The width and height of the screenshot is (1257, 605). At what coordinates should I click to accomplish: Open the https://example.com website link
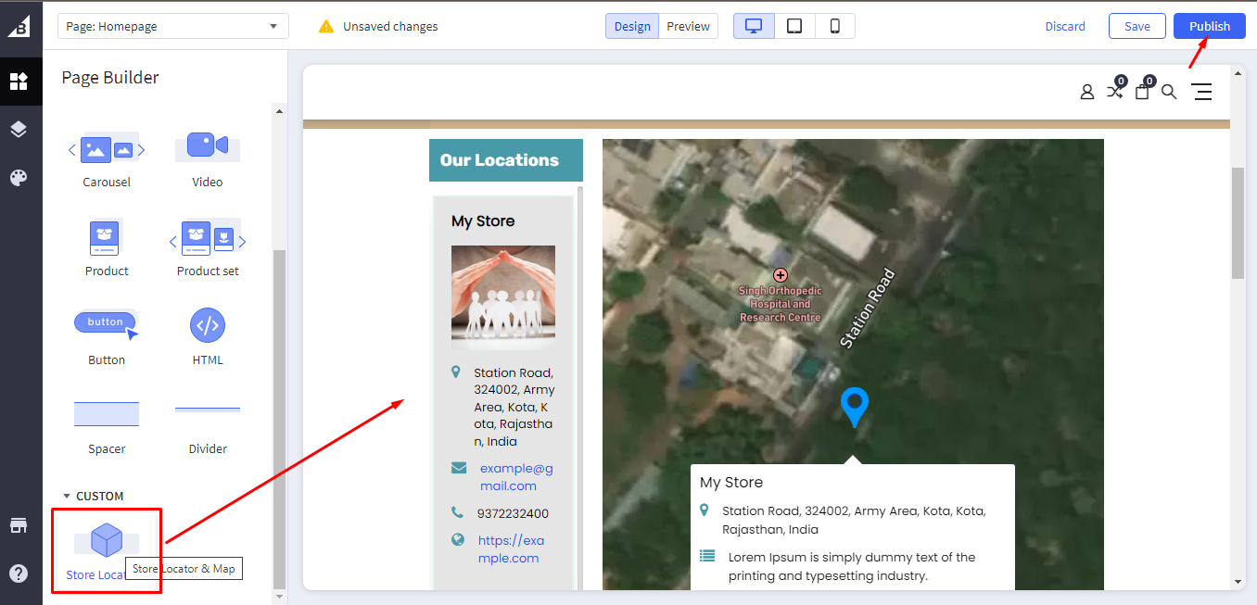(x=510, y=549)
